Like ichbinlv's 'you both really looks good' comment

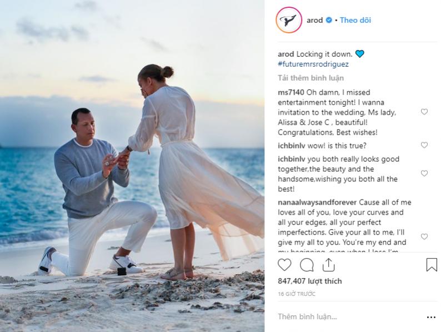coord(424,173)
